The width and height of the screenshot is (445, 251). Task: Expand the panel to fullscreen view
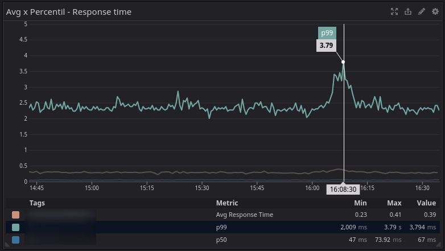point(394,11)
